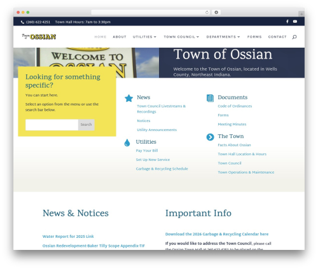Image resolution: width=318 pixels, height=269 pixels.
Task: Click the Town Hall Hours text
Action: [x=83, y=22]
